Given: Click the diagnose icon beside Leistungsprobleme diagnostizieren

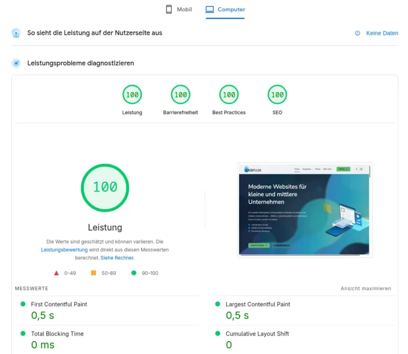Looking at the screenshot, I should tap(16, 63).
